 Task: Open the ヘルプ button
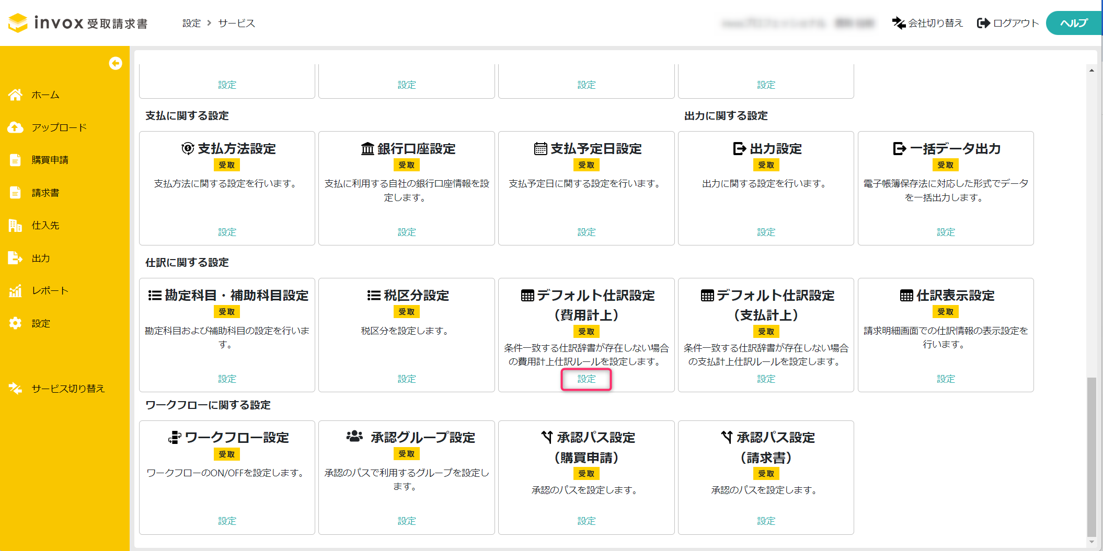tap(1073, 23)
